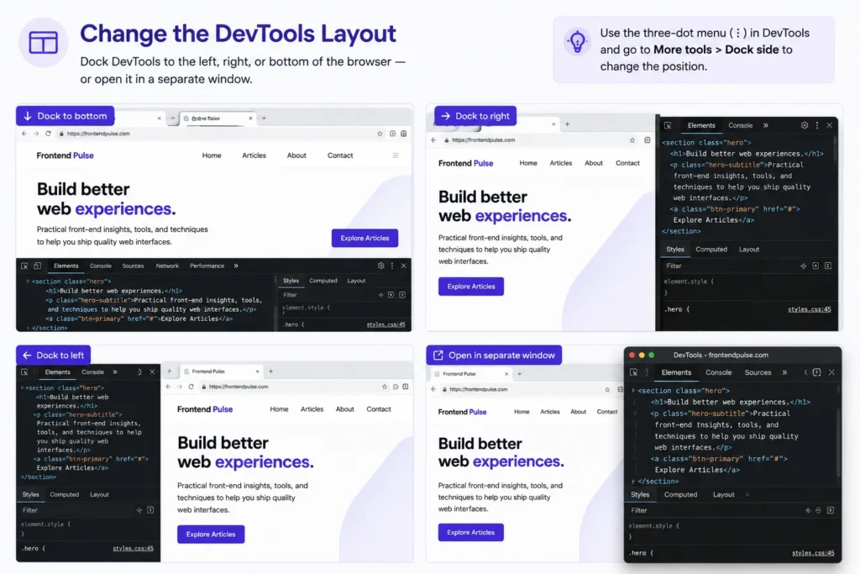Click bookmark star in Dock to bottom browser
The height and width of the screenshot is (574, 860).
(380, 134)
